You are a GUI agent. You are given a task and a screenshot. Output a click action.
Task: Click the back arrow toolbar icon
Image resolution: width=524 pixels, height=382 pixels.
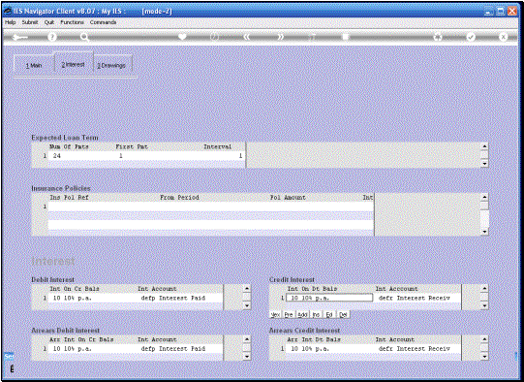(20, 37)
